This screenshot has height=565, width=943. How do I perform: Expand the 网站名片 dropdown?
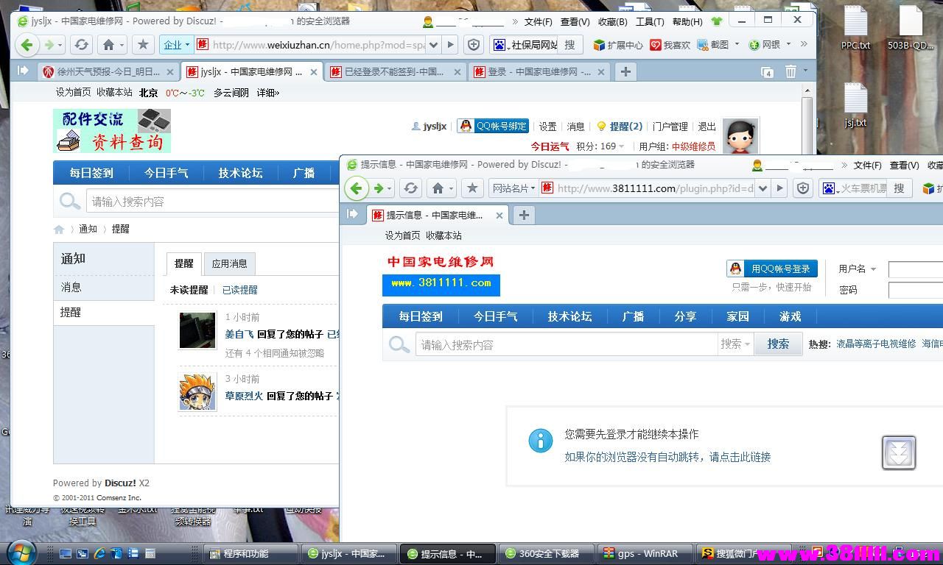pyautogui.click(x=513, y=188)
